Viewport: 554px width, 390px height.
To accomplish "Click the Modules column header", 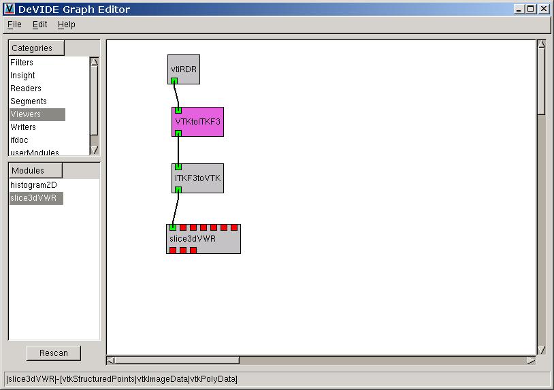I will click(35, 170).
